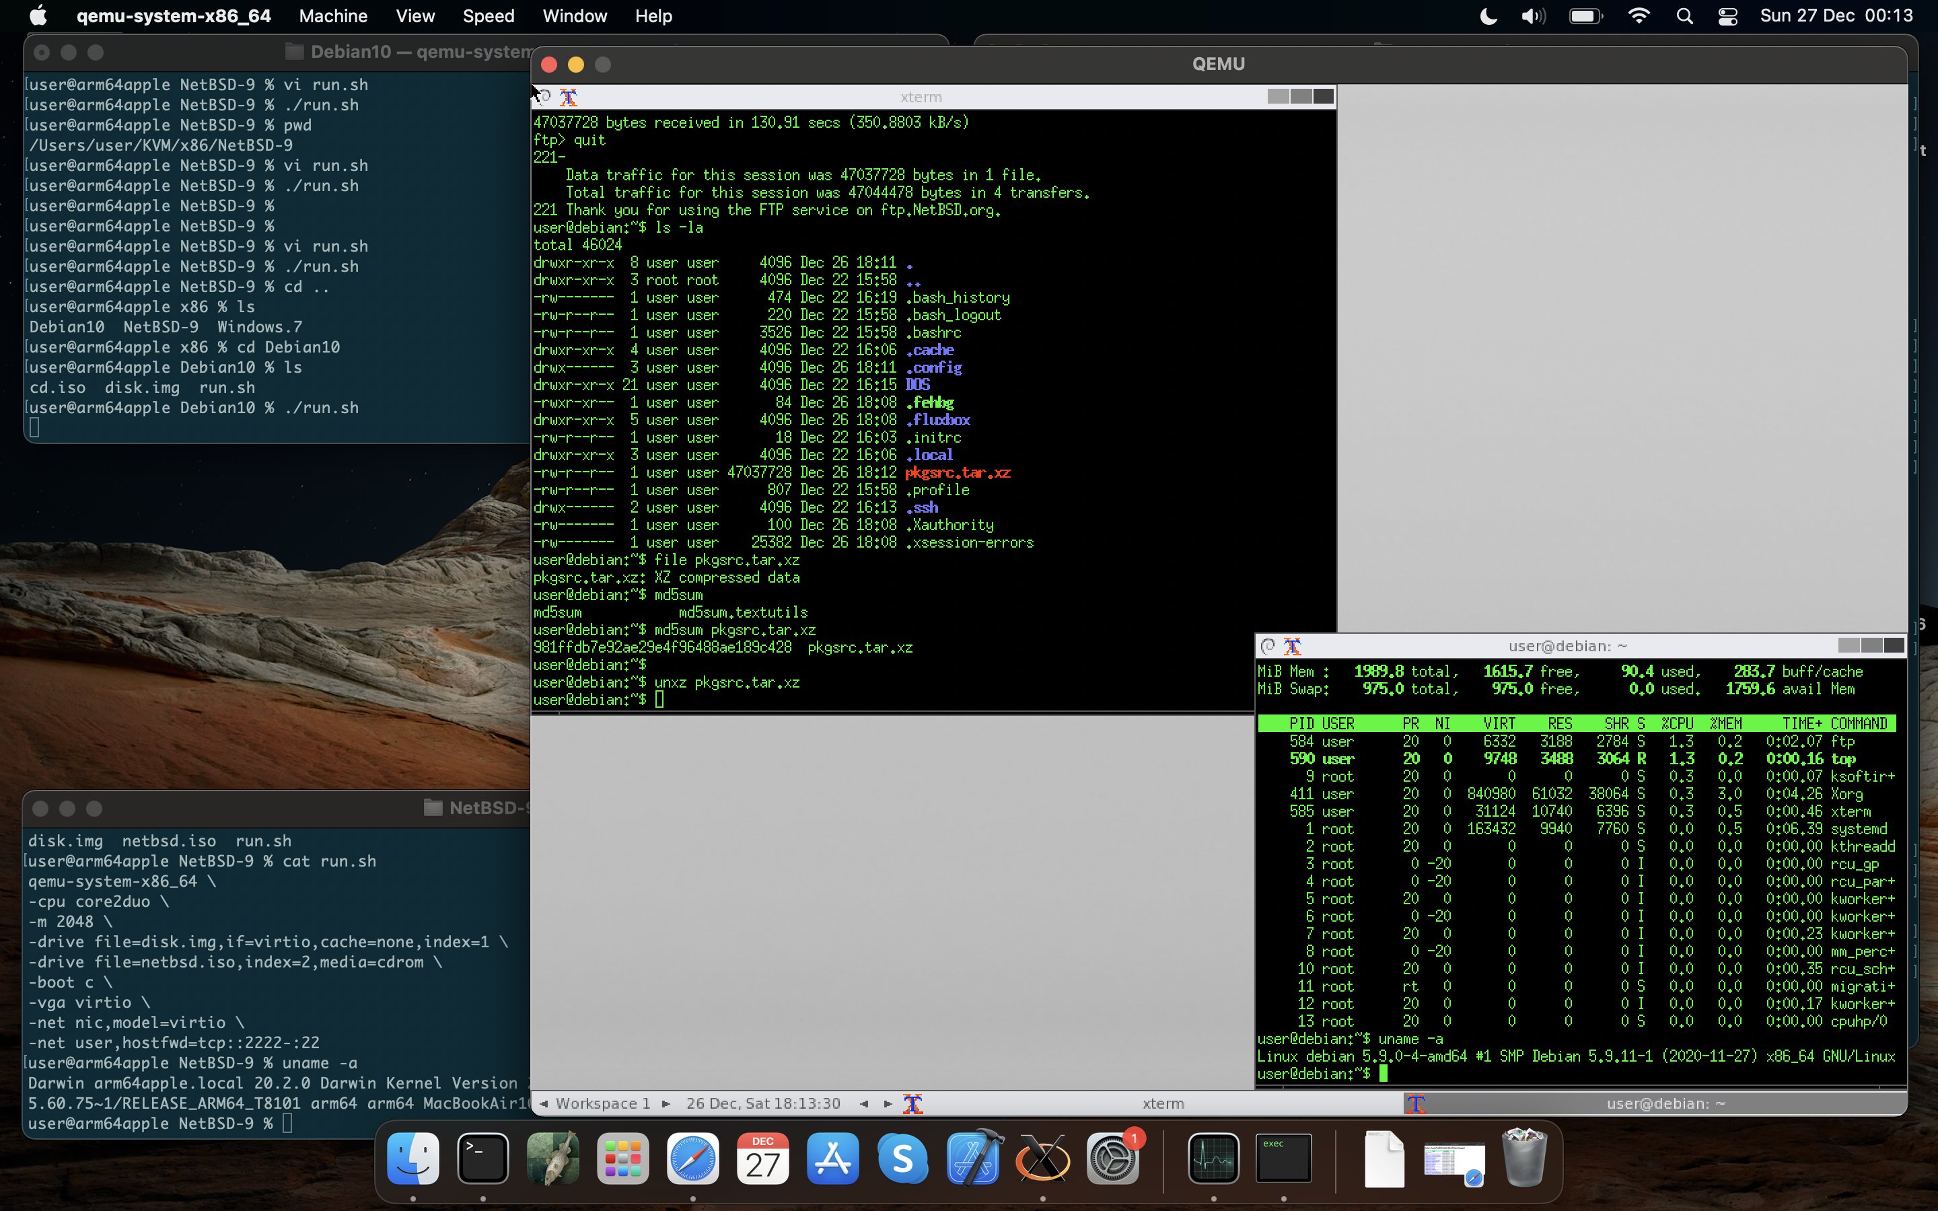The image size is (1938, 1211).
Task: Select user@debian window in Fluxbox taskbar
Action: pyautogui.click(x=1665, y=1103)
